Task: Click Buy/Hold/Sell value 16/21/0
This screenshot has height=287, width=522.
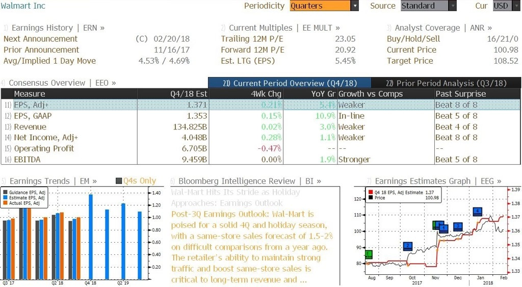Action: pyautogui.click(x=503, y=39)
